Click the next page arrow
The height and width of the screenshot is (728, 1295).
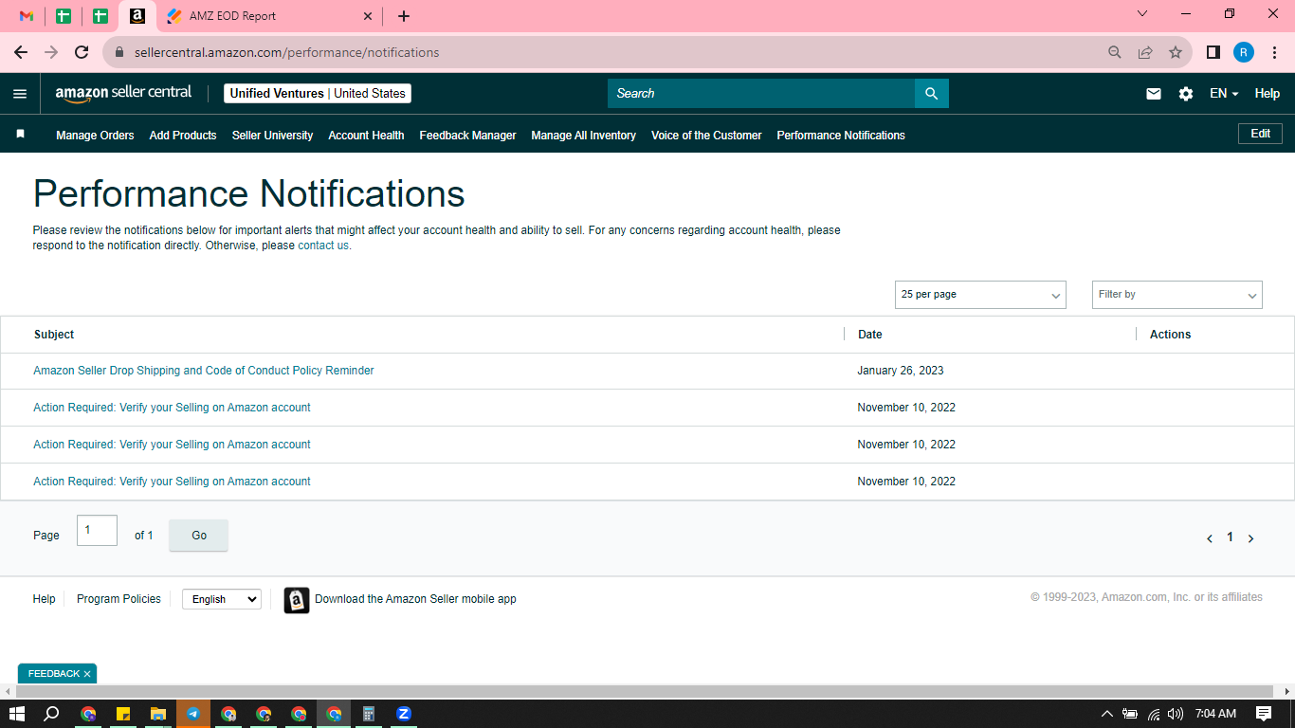(x=1250, y=538)
